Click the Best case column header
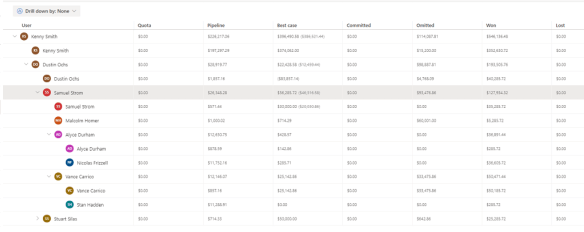 coord(287,25)
